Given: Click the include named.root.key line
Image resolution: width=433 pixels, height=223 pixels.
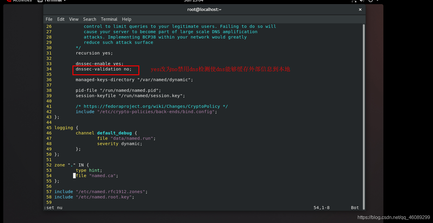Looking at the screenshot, I should pyautogui.click(x=94, y=197).
